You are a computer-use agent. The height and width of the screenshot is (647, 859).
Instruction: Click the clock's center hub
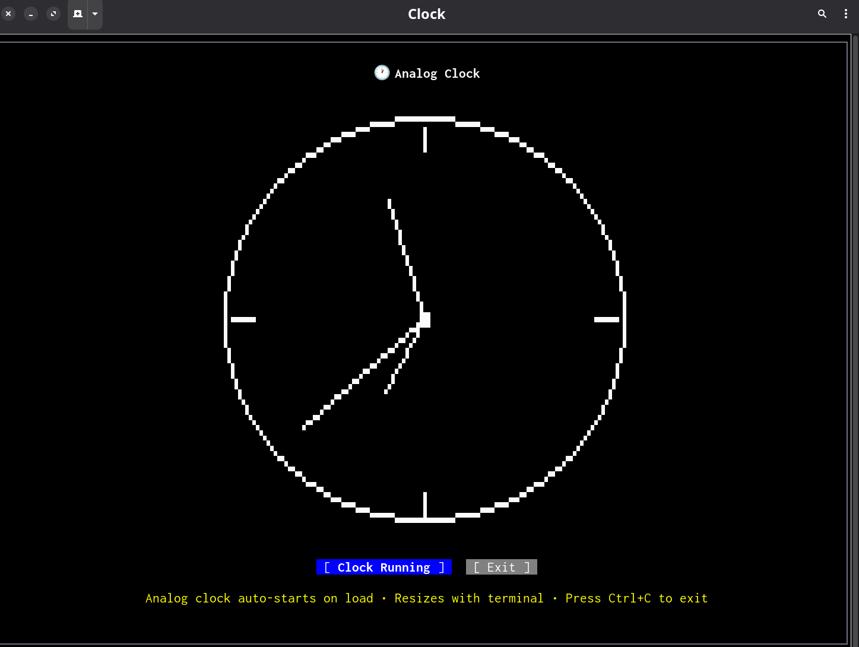coord(424,321)
